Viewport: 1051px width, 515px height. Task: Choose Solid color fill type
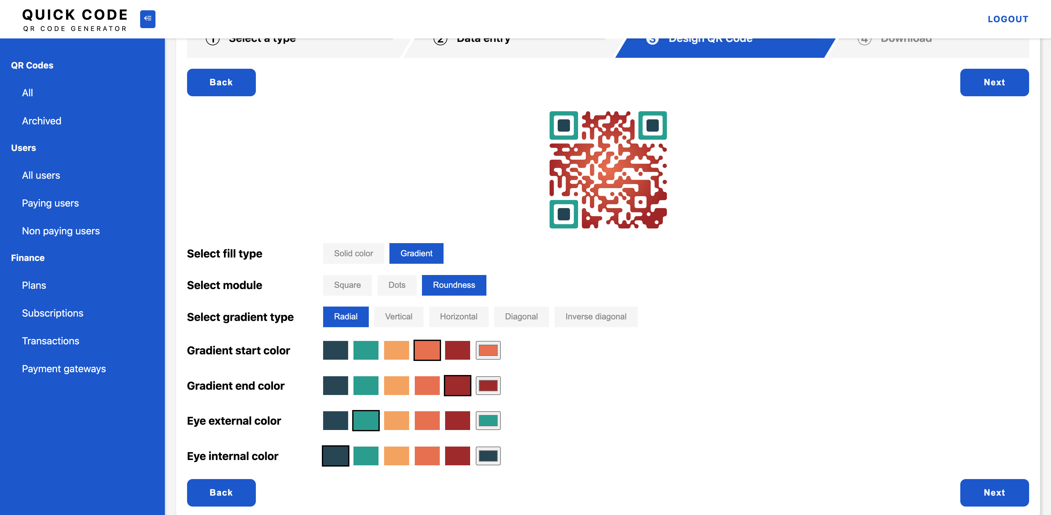point(353,253)
